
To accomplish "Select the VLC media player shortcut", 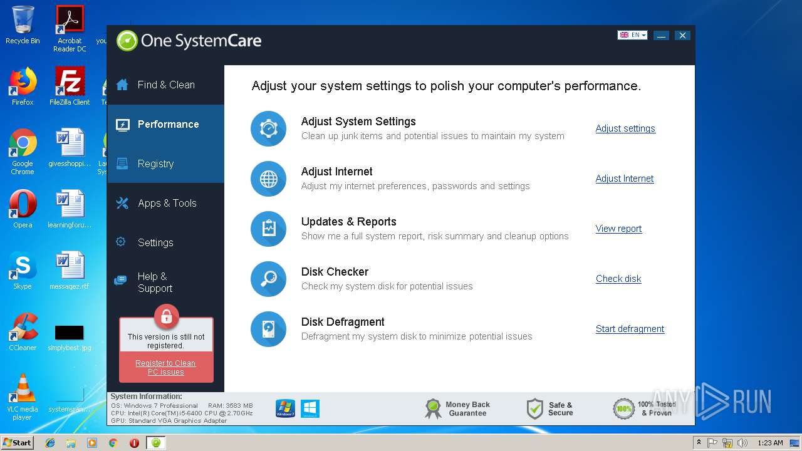I will tap(23, 397).
